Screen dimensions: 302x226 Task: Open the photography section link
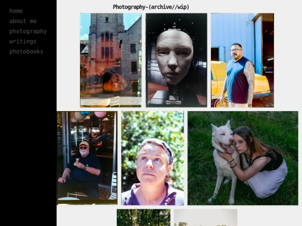[x=28, y=31]
